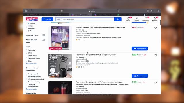Click Посмотреть все under Конструктивные особенности
Screen dimensions: 184x103
[31, 89]
